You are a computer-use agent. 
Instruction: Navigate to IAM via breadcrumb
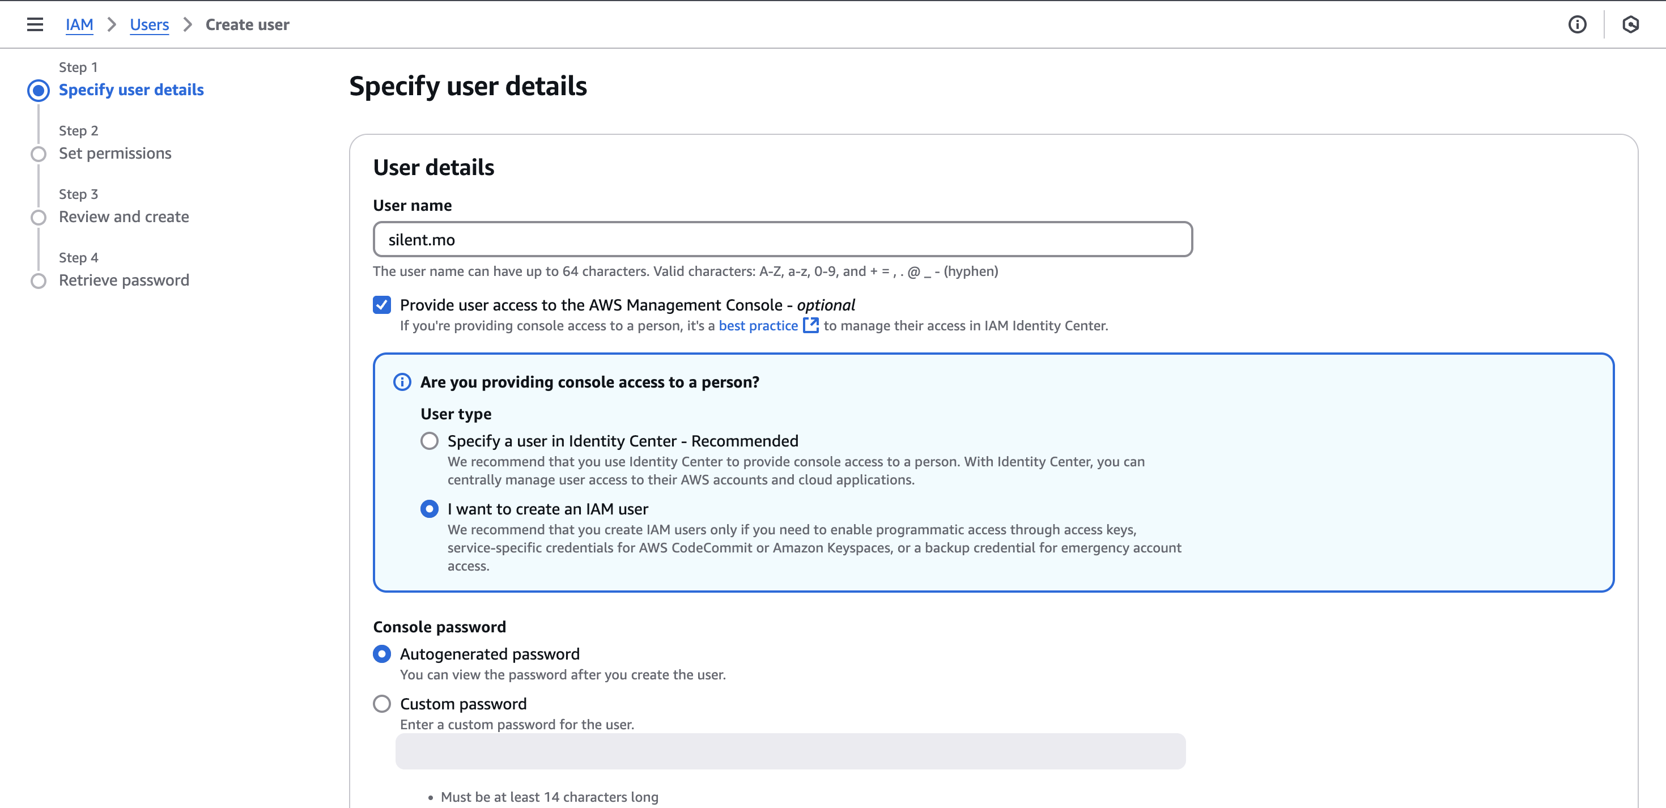point(79,24)
